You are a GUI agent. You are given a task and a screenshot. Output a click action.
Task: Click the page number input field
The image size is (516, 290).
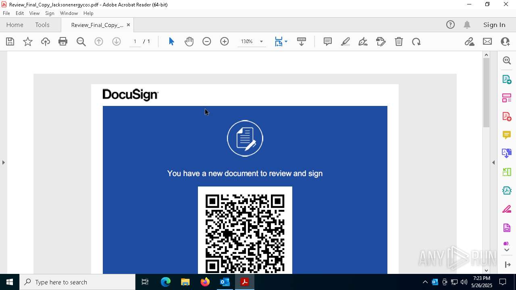tap(135, 41)
